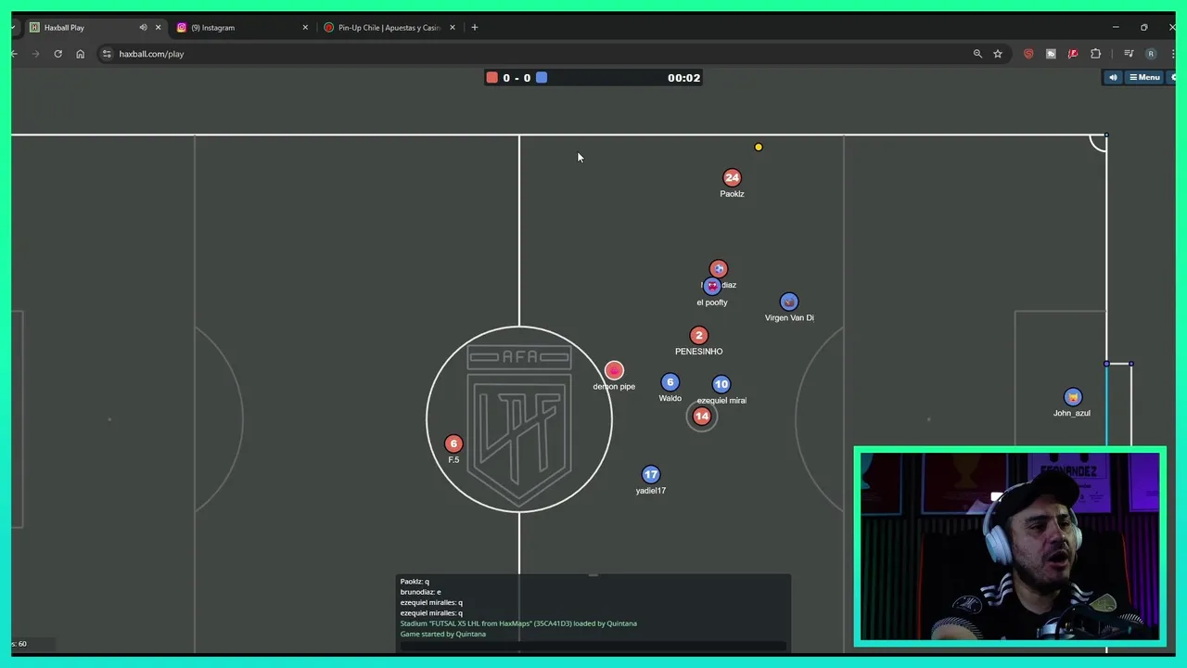Close the Pin-Up Chile tab
Screen dimensions: 1187x668
coord(453,28)
